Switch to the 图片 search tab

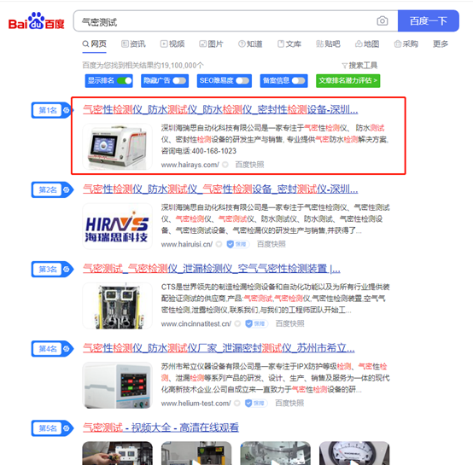pyautogui.click(x=211, y=44)
